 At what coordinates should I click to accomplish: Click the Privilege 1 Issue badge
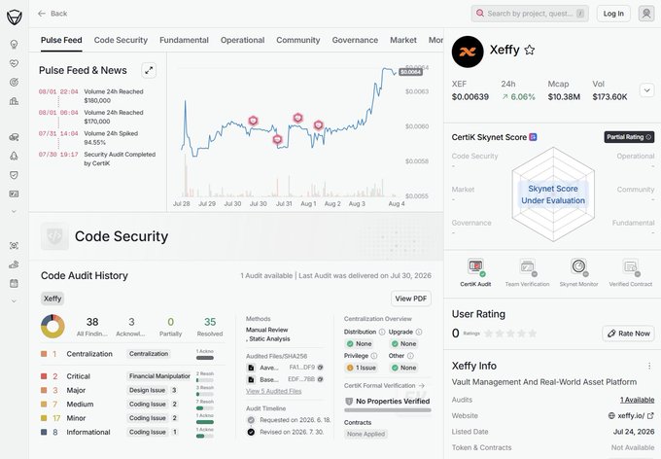361,368
